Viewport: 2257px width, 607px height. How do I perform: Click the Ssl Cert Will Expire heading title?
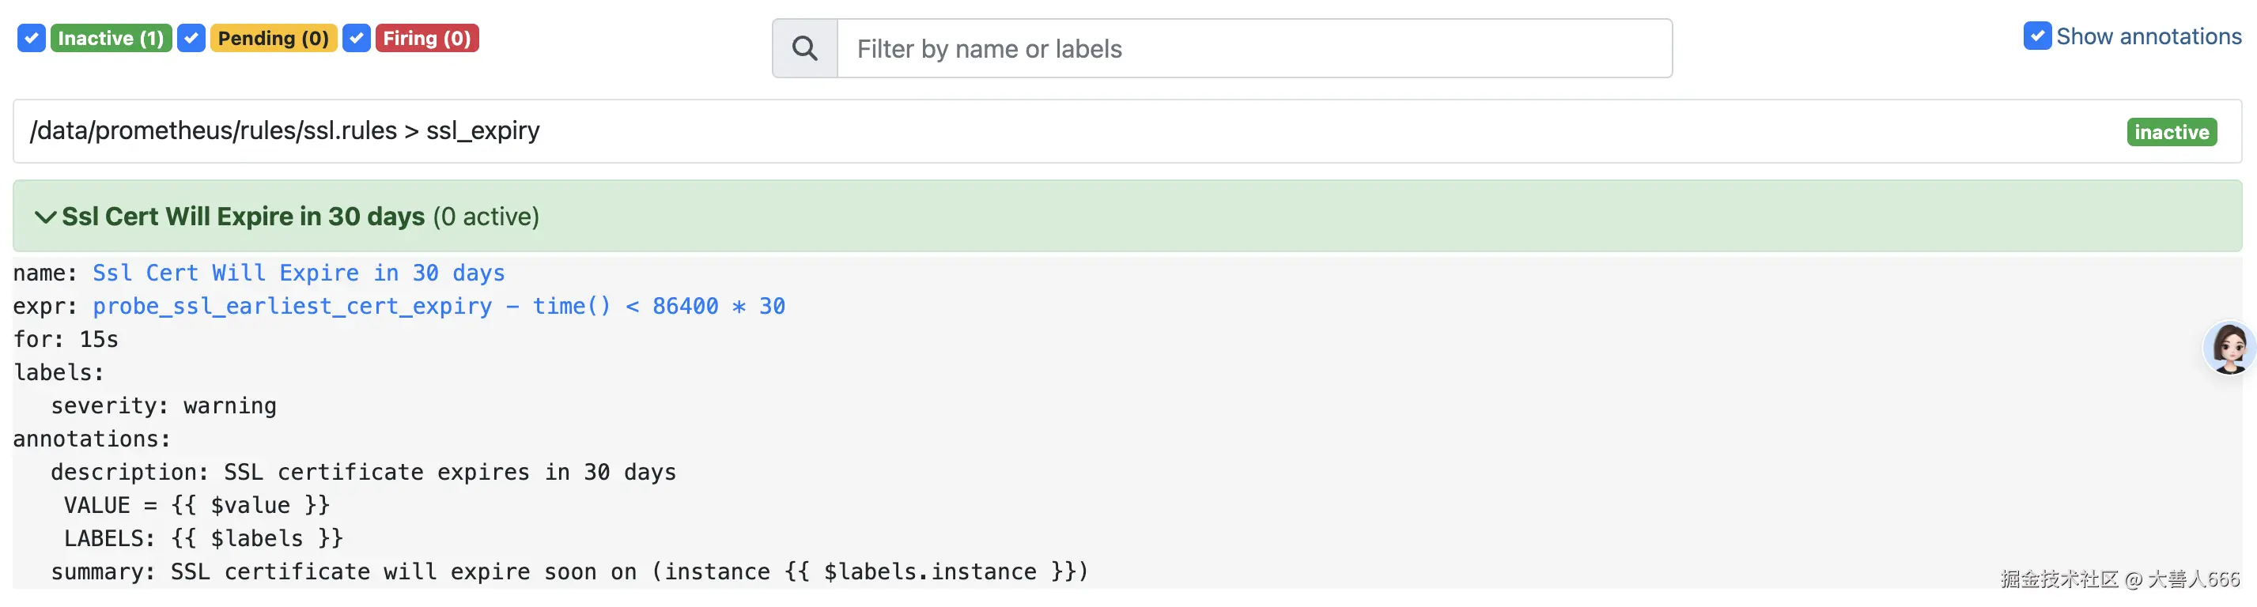pyautogui.click(x=243, y=217)
